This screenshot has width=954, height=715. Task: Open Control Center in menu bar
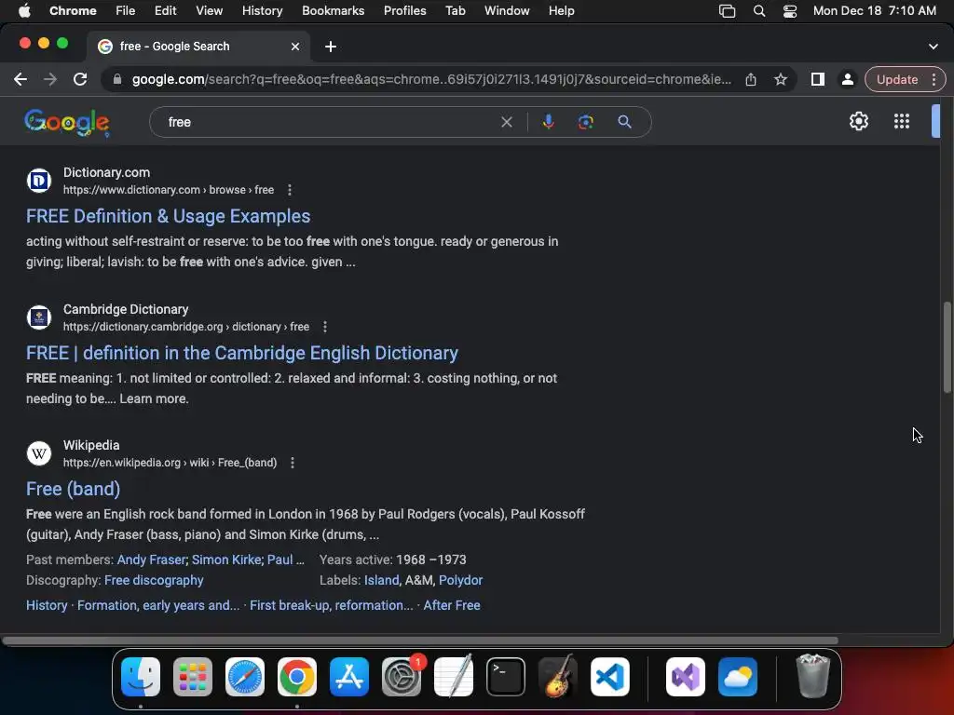coord(790,10)
